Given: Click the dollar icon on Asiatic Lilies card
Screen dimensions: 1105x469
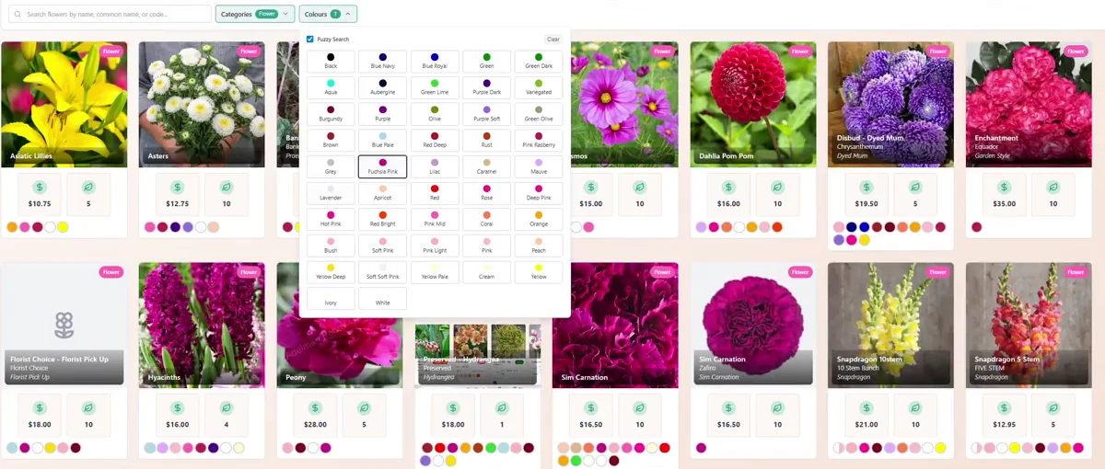Looking at the screenshot, I should 40,187.
